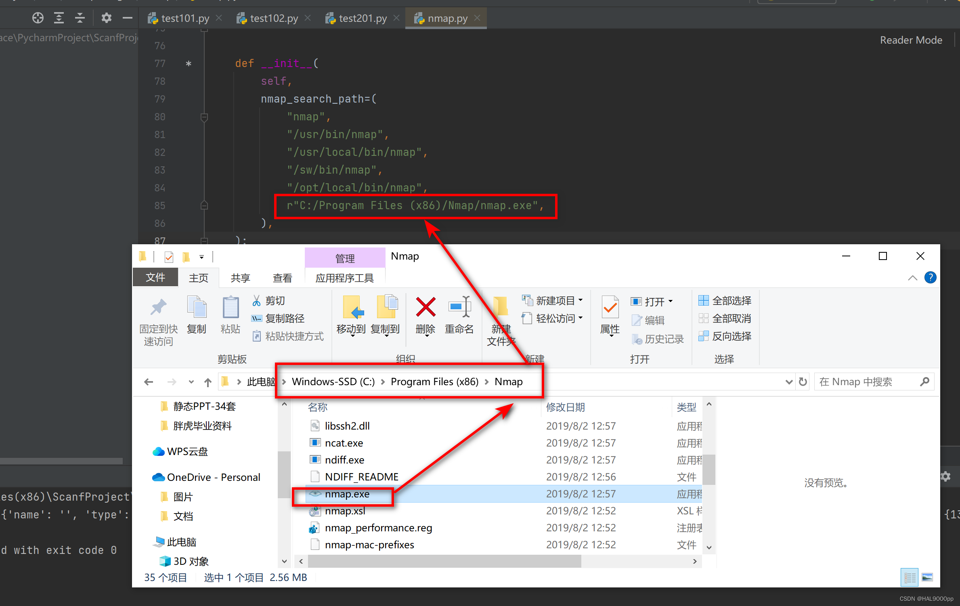Click 复制路径 button
960x606 pixels.
point(278,319)
